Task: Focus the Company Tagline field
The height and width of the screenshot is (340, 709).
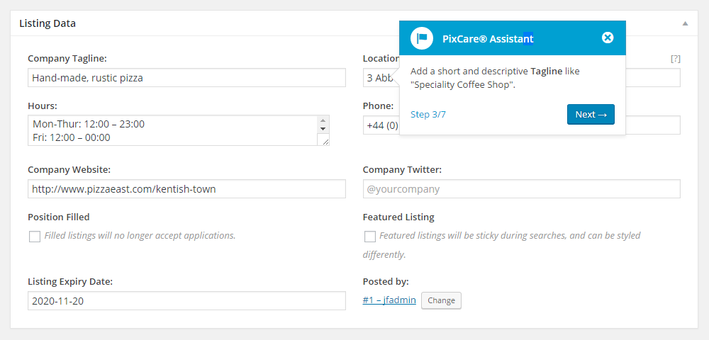Action: pos(186,78)
